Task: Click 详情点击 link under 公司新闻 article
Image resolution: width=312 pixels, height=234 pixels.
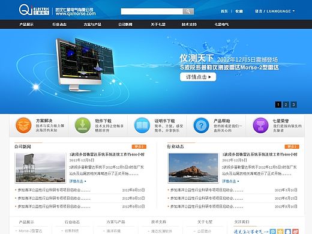Action: 77,181
